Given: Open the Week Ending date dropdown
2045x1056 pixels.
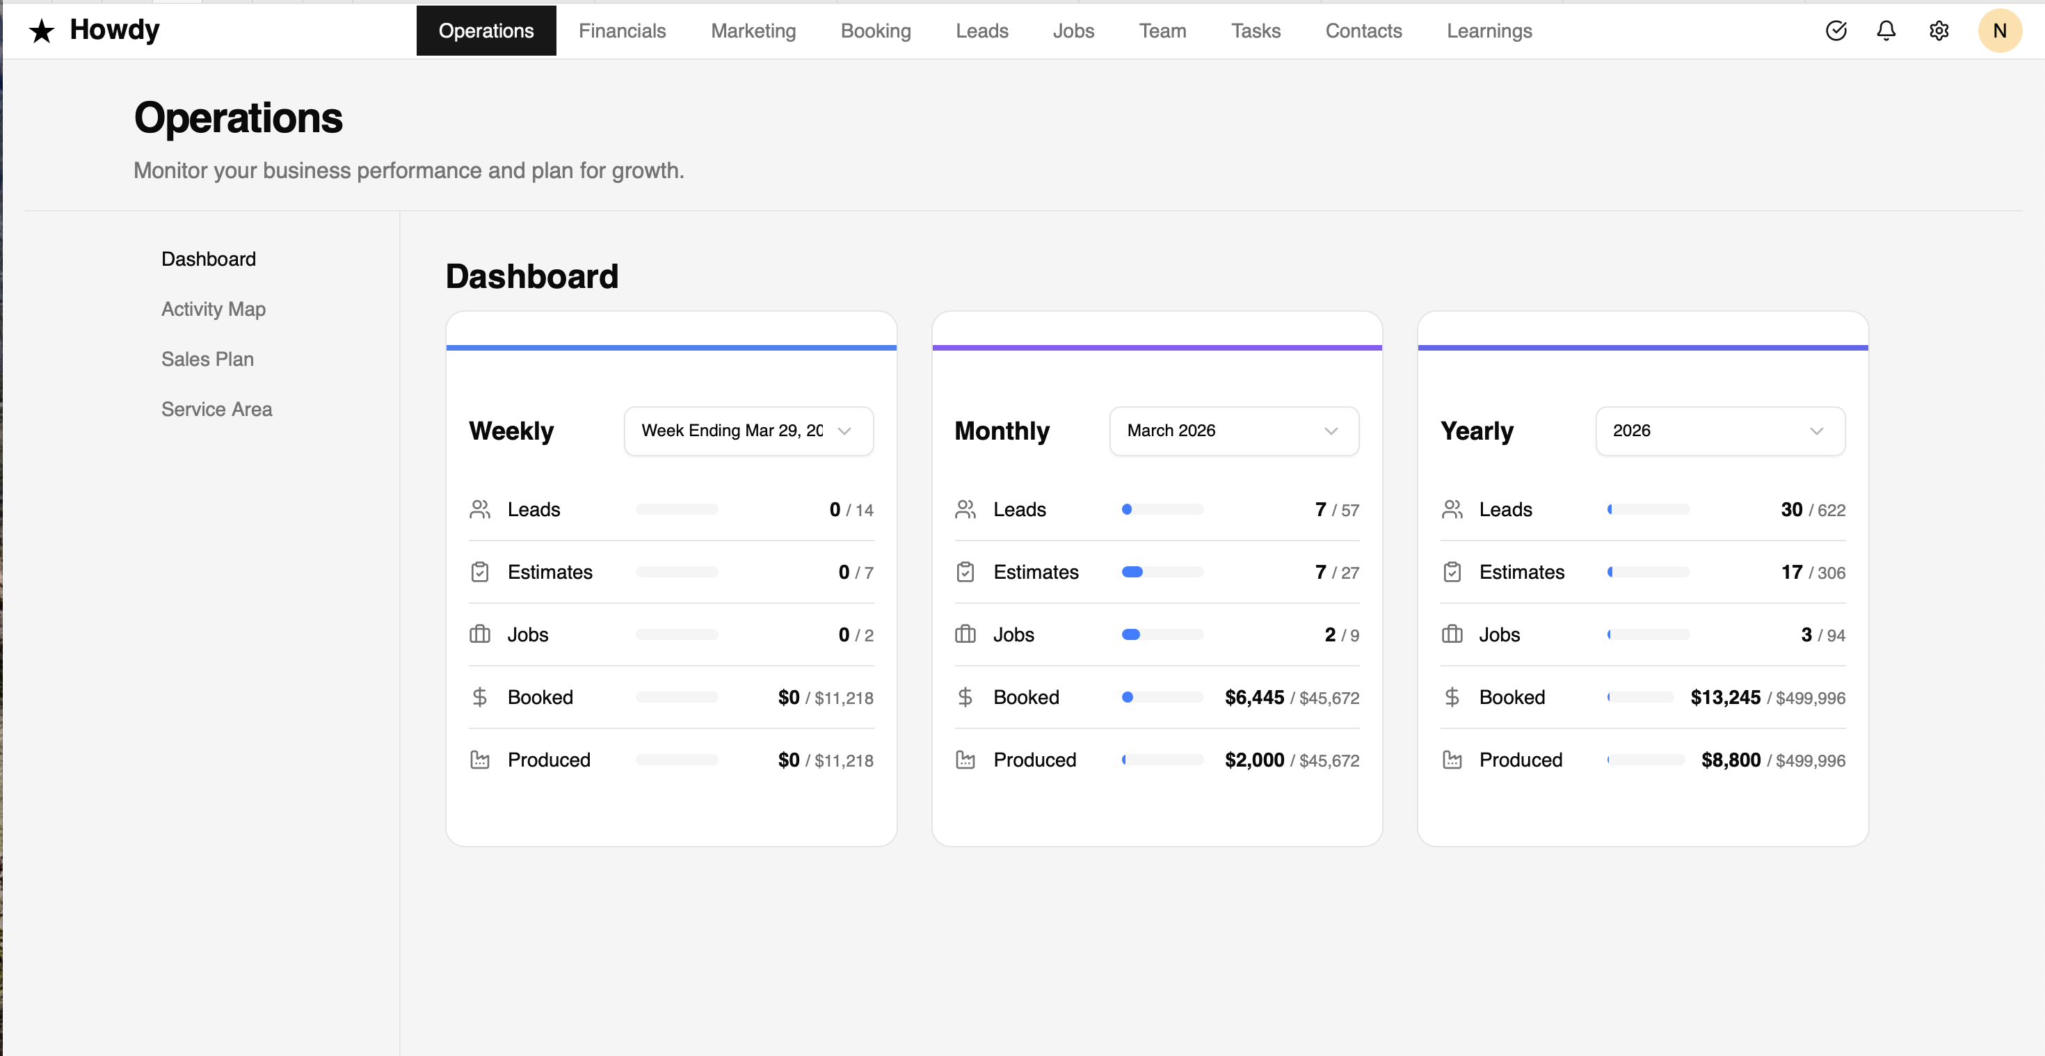Looking at the screenshot, I should click(x=747, y=431).
